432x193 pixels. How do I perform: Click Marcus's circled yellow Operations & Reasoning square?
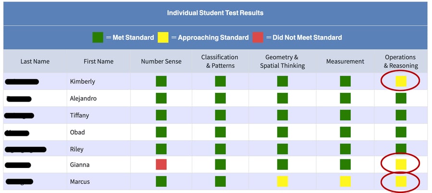pos(401,181)
